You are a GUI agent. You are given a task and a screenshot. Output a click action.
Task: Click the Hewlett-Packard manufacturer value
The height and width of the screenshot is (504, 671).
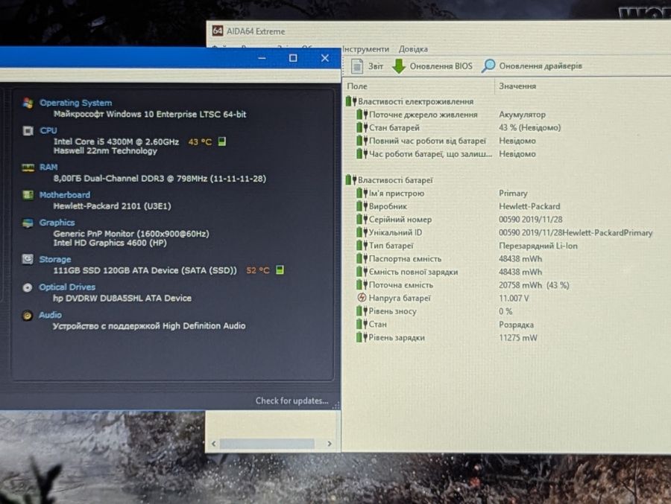(529, 206)
